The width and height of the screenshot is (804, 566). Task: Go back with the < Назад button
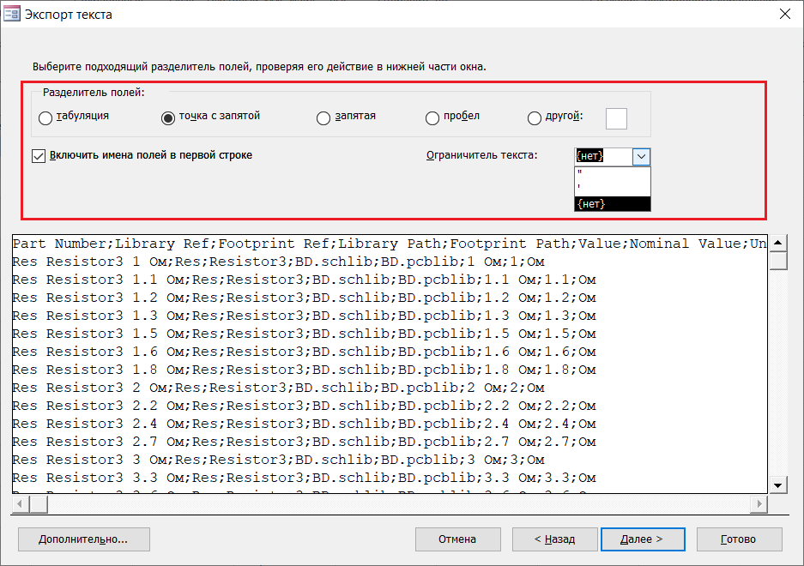point(555,539)
